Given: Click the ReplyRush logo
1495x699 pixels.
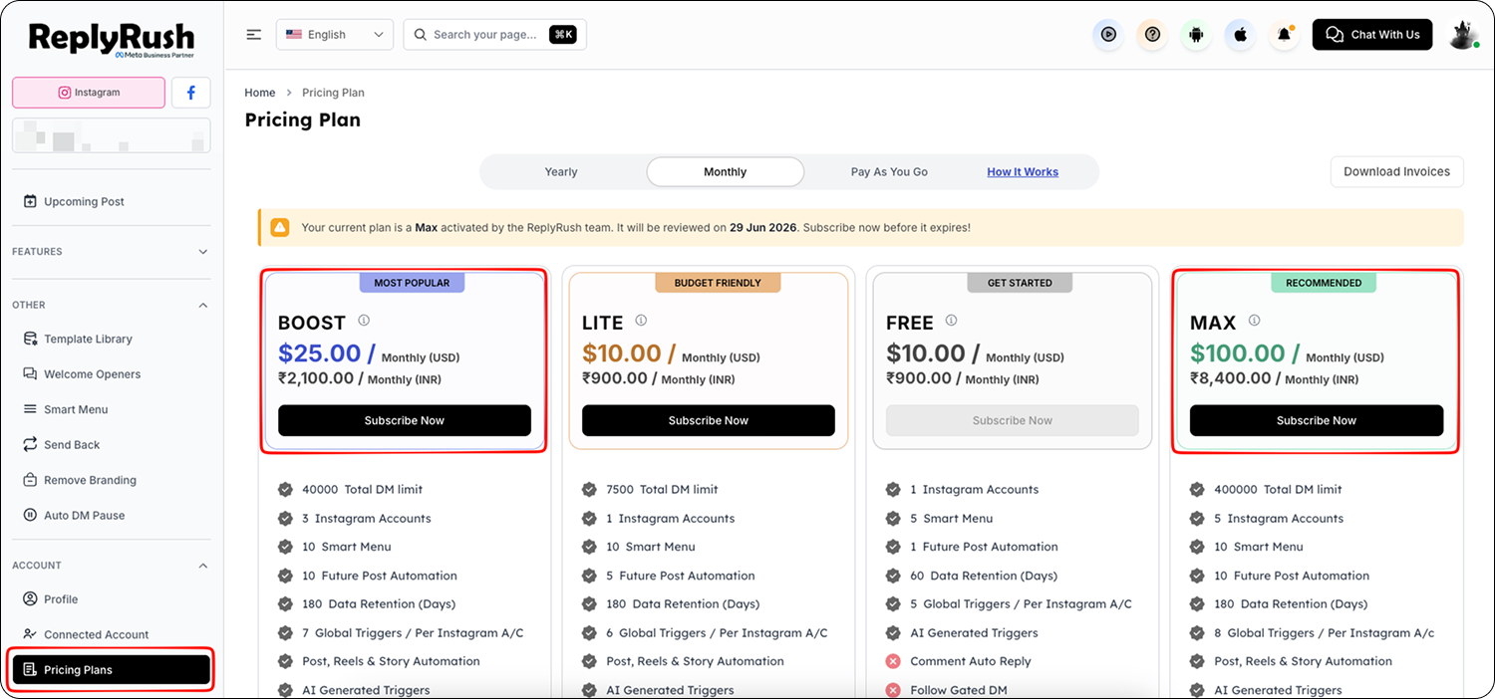Looking at the screenshot, I should [111, 39].
